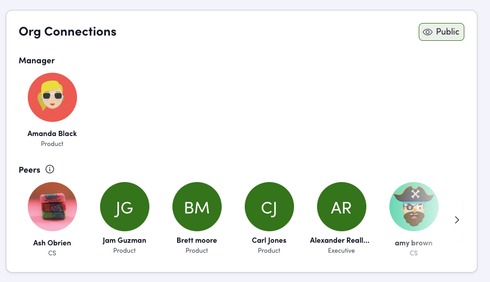Select the AR initials avatar
Screen dimensions: 490x282
pos(342,207)
